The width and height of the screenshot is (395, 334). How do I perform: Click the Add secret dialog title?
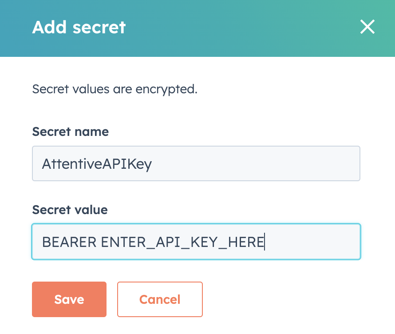79,27
